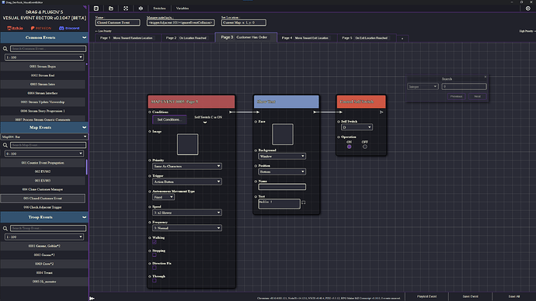
Task: Click the Show Text face image box
Action: (x=283, y=134)
